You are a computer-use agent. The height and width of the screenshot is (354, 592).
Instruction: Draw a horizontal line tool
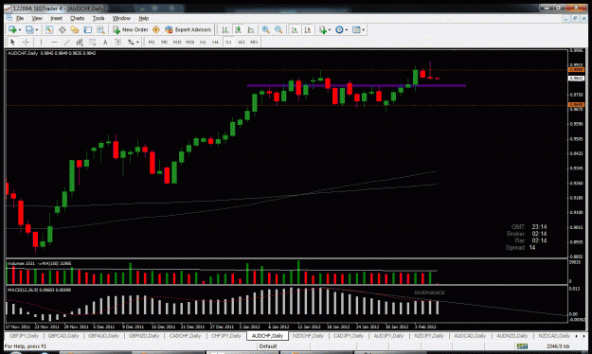(x=54, y=43)
